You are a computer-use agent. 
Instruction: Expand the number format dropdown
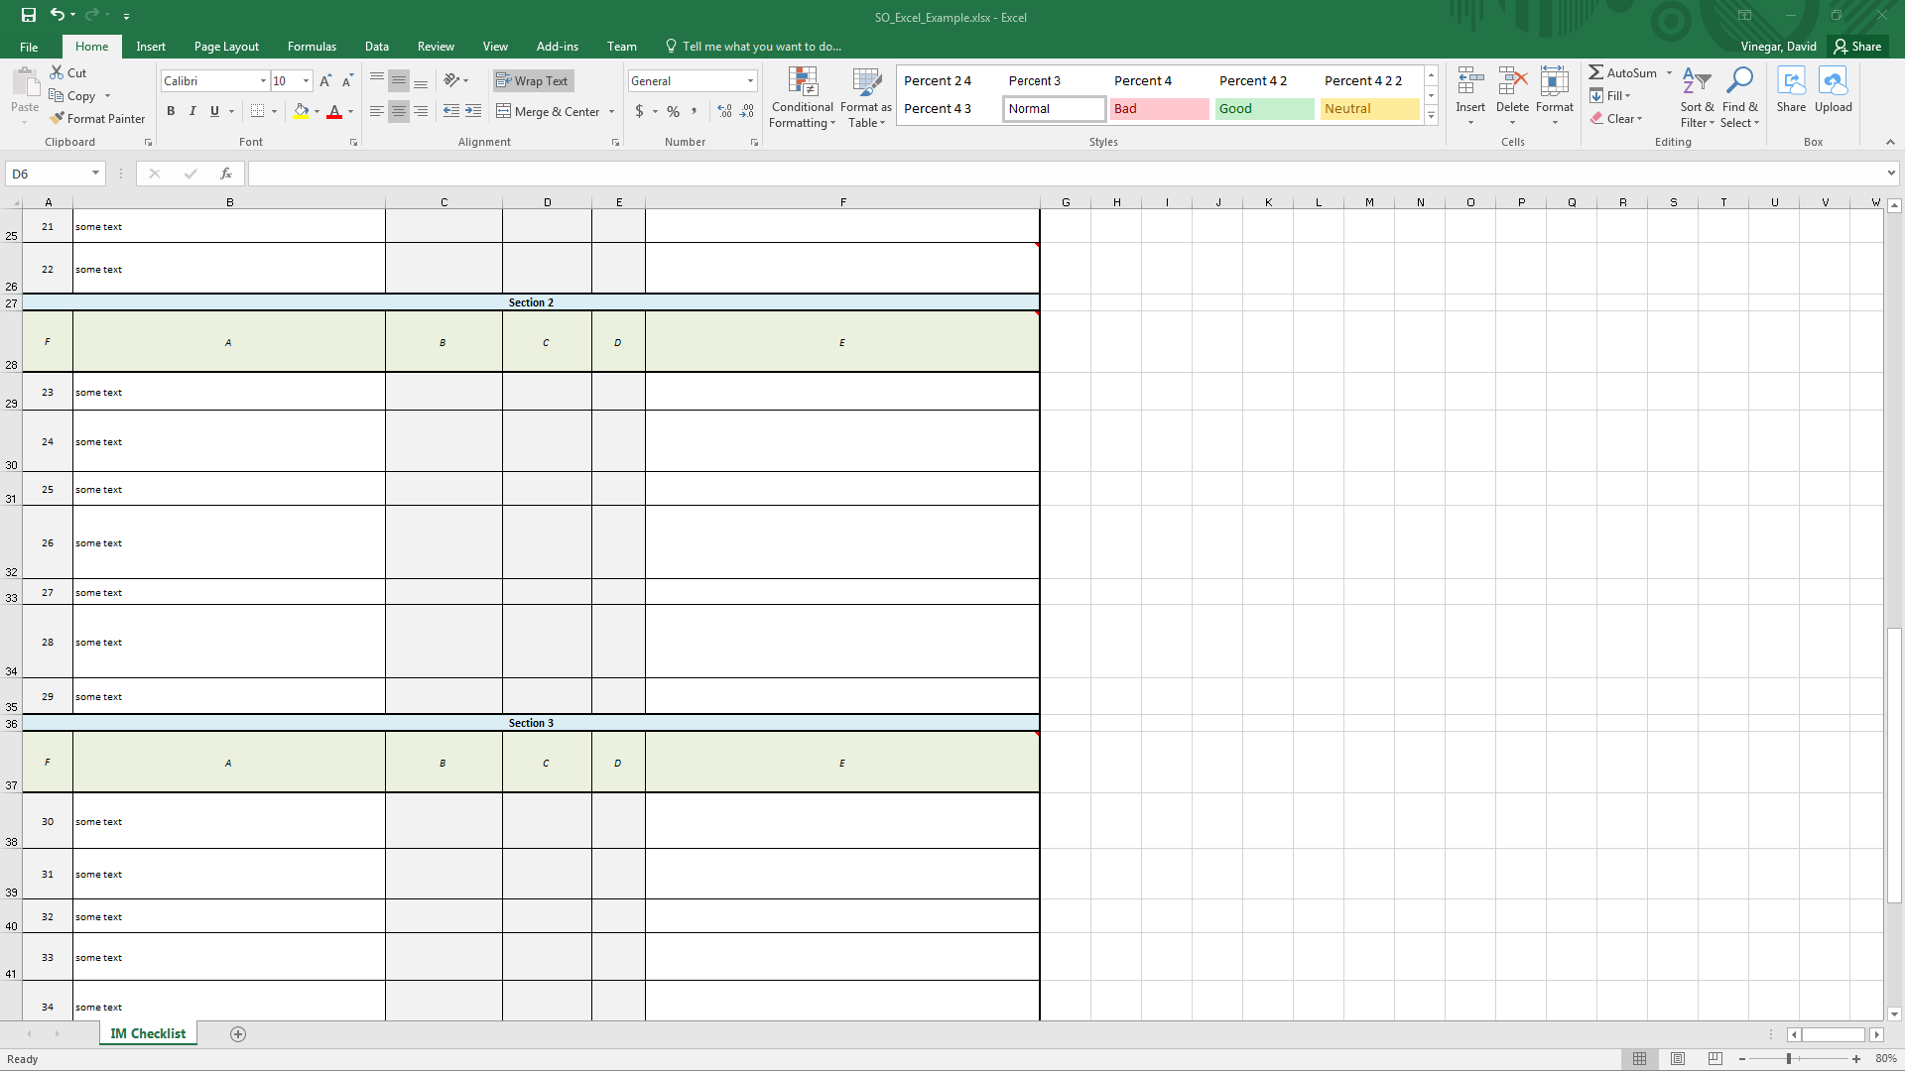[750, 80]
